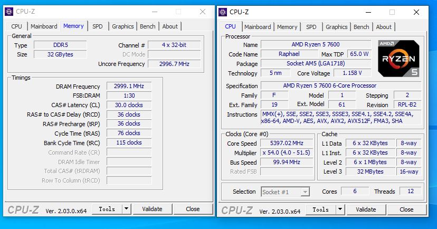Screen dimensions: 437x229
Task: Minimize the left CPU-Z window
Action: [155, 12]
